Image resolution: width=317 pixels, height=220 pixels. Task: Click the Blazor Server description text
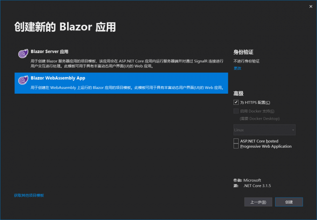pos(127,63)
